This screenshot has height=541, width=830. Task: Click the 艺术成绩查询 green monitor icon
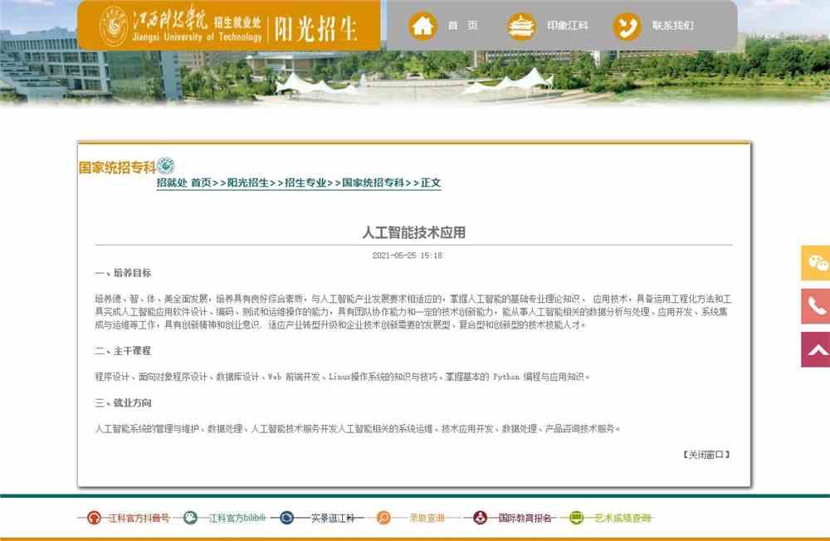coord(576,518)
